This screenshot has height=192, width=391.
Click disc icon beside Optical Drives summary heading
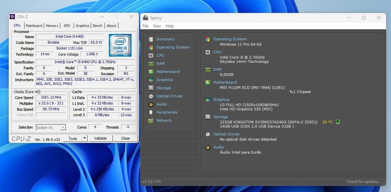point(208,134)
